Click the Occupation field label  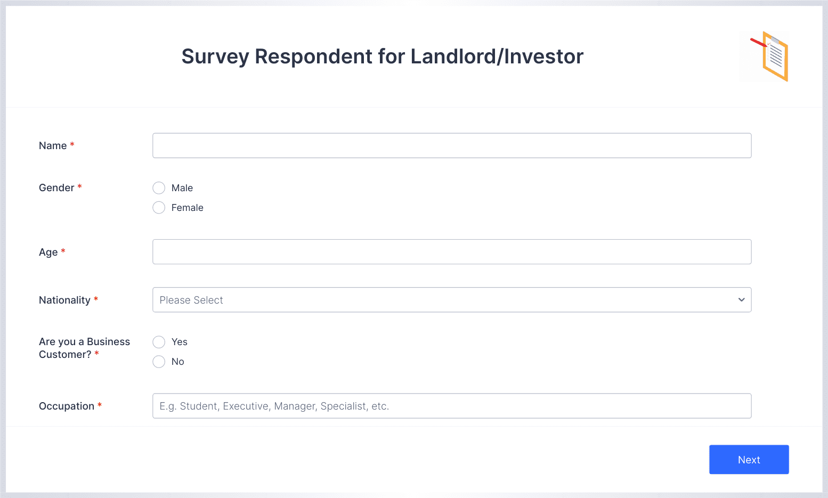point(67,406)
